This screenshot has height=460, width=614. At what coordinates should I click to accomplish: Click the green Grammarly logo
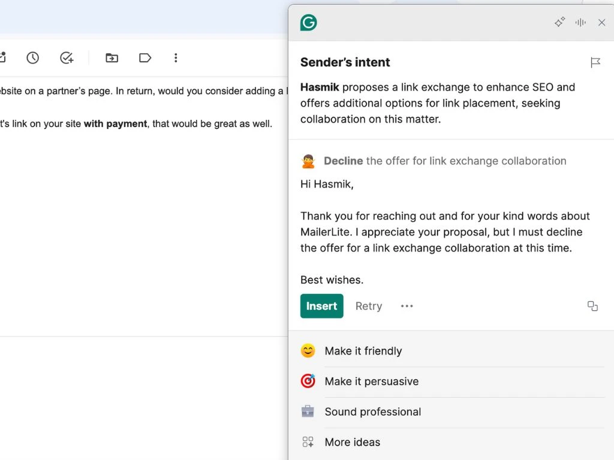click(309, 23)
